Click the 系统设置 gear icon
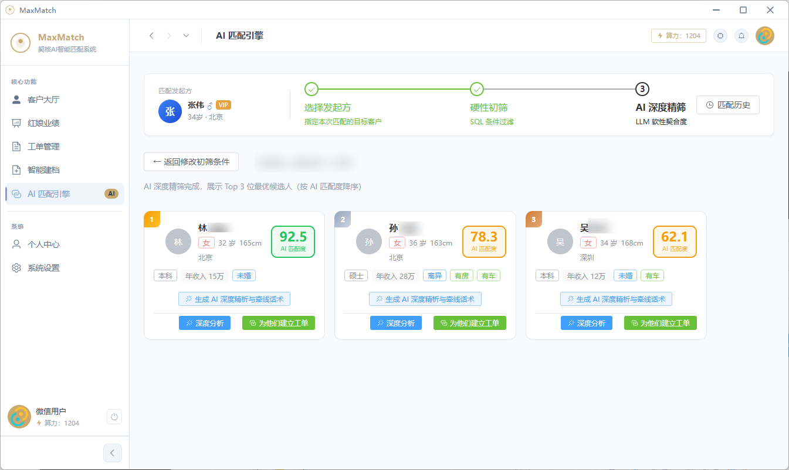This screenshot has height=470, width=789. click(16, 268)
